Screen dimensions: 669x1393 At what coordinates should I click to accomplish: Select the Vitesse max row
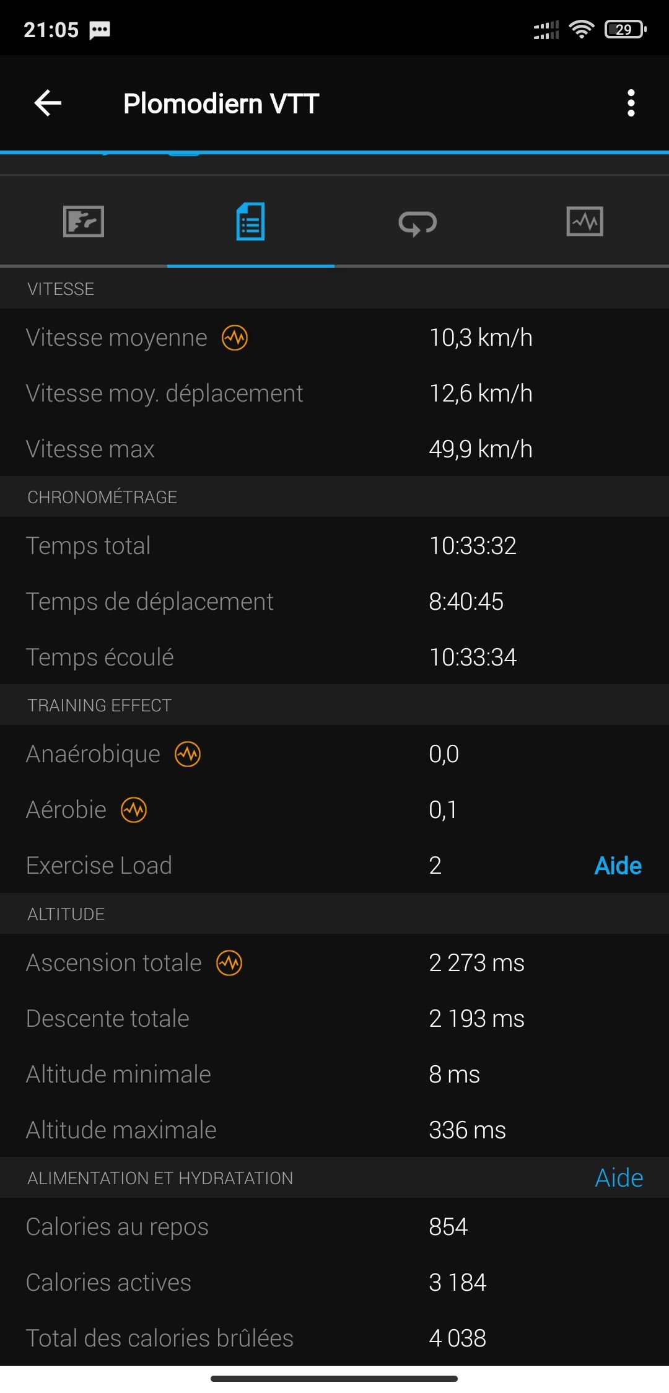pyautogui.click(x=334, y=449)
